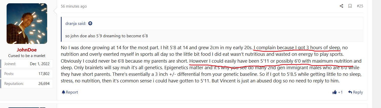Click the Reputation value 26,694
Image resolution: width=381 pixels, height=108 pixels.
coord(44,83)
